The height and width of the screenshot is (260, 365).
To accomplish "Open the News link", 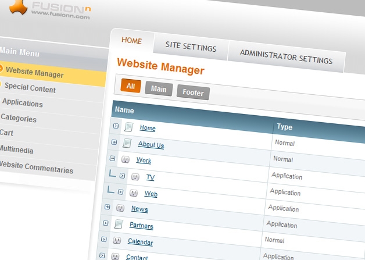I will click(x=139, y=209).
